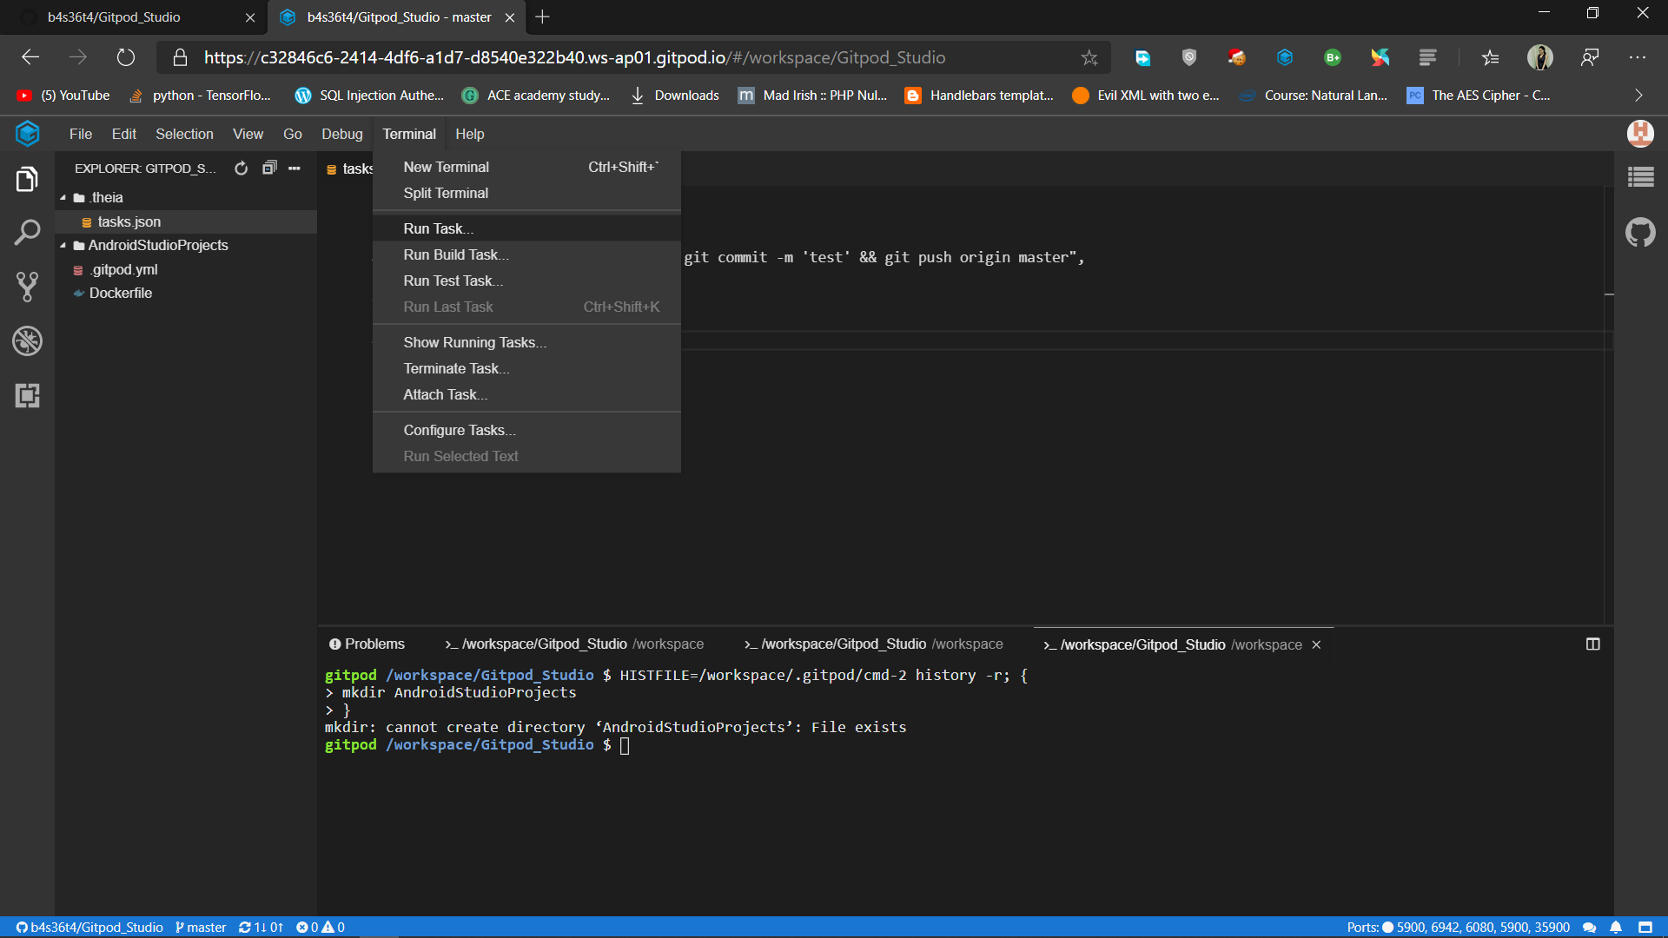The width and height of the screenshot is (1668, 938).
Task: Open Dockerfile in the explorer
Action: [x=120, y=294]
